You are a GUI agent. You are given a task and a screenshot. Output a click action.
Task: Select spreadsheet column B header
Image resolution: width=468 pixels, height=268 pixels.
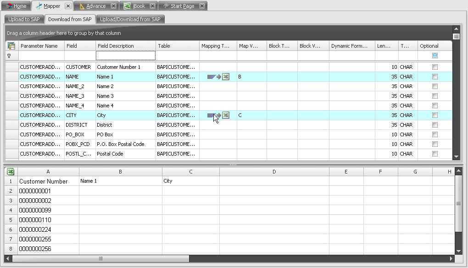(x=120, y=172)
